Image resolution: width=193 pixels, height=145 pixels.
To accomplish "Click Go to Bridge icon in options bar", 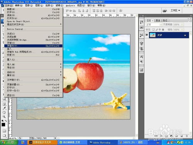I will (x=165, y=11).
